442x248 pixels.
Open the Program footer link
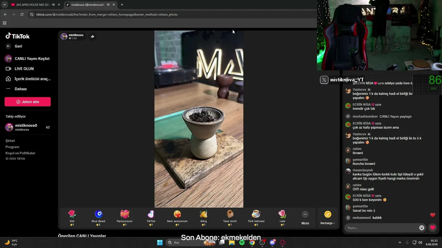click(x=12, y=147)
